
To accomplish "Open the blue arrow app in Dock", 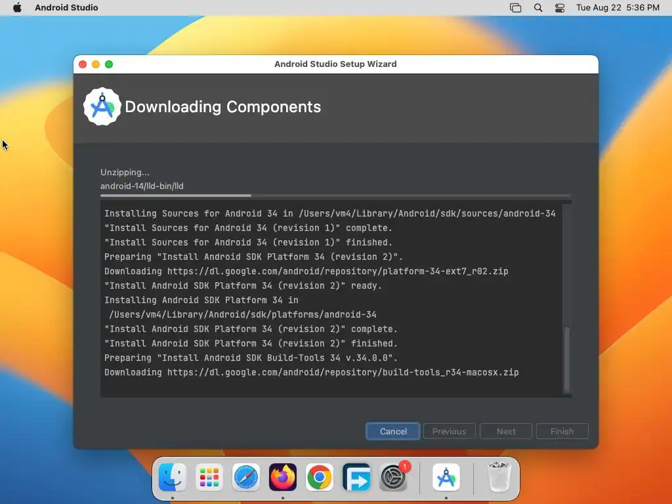I will (x=356, y=477).
